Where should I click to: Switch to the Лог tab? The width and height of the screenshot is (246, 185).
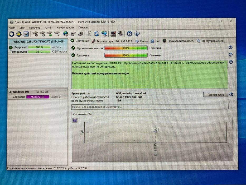coord(155,41)
